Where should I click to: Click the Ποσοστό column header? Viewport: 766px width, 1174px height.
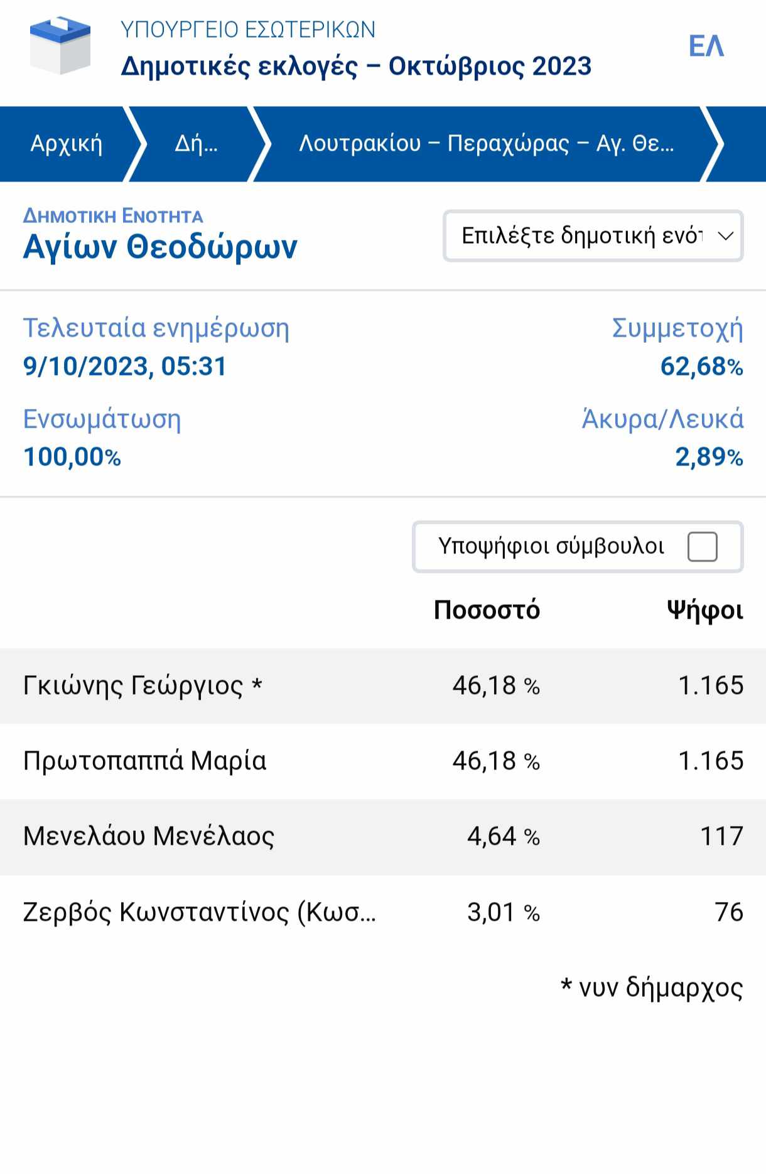point(487,610)
